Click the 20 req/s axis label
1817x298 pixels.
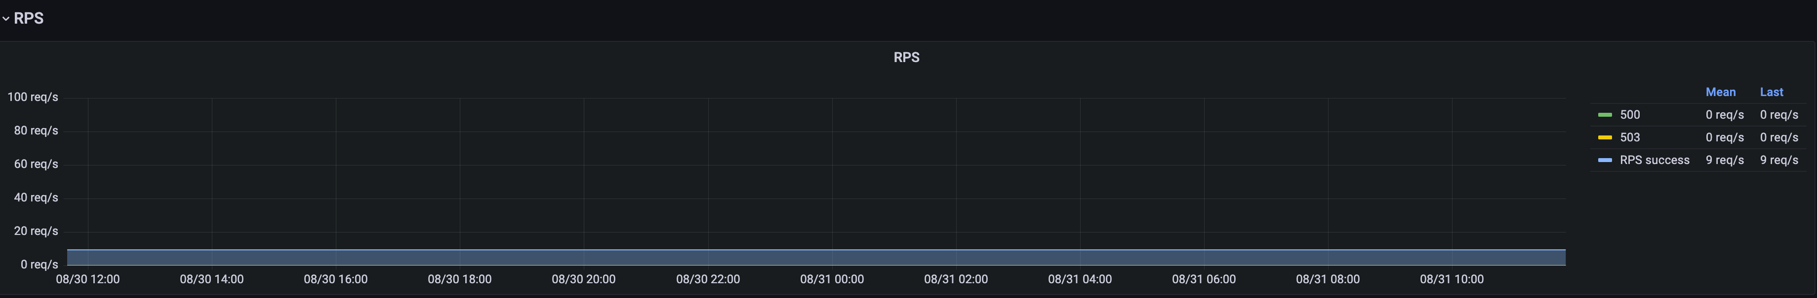[x=36, y=231]
